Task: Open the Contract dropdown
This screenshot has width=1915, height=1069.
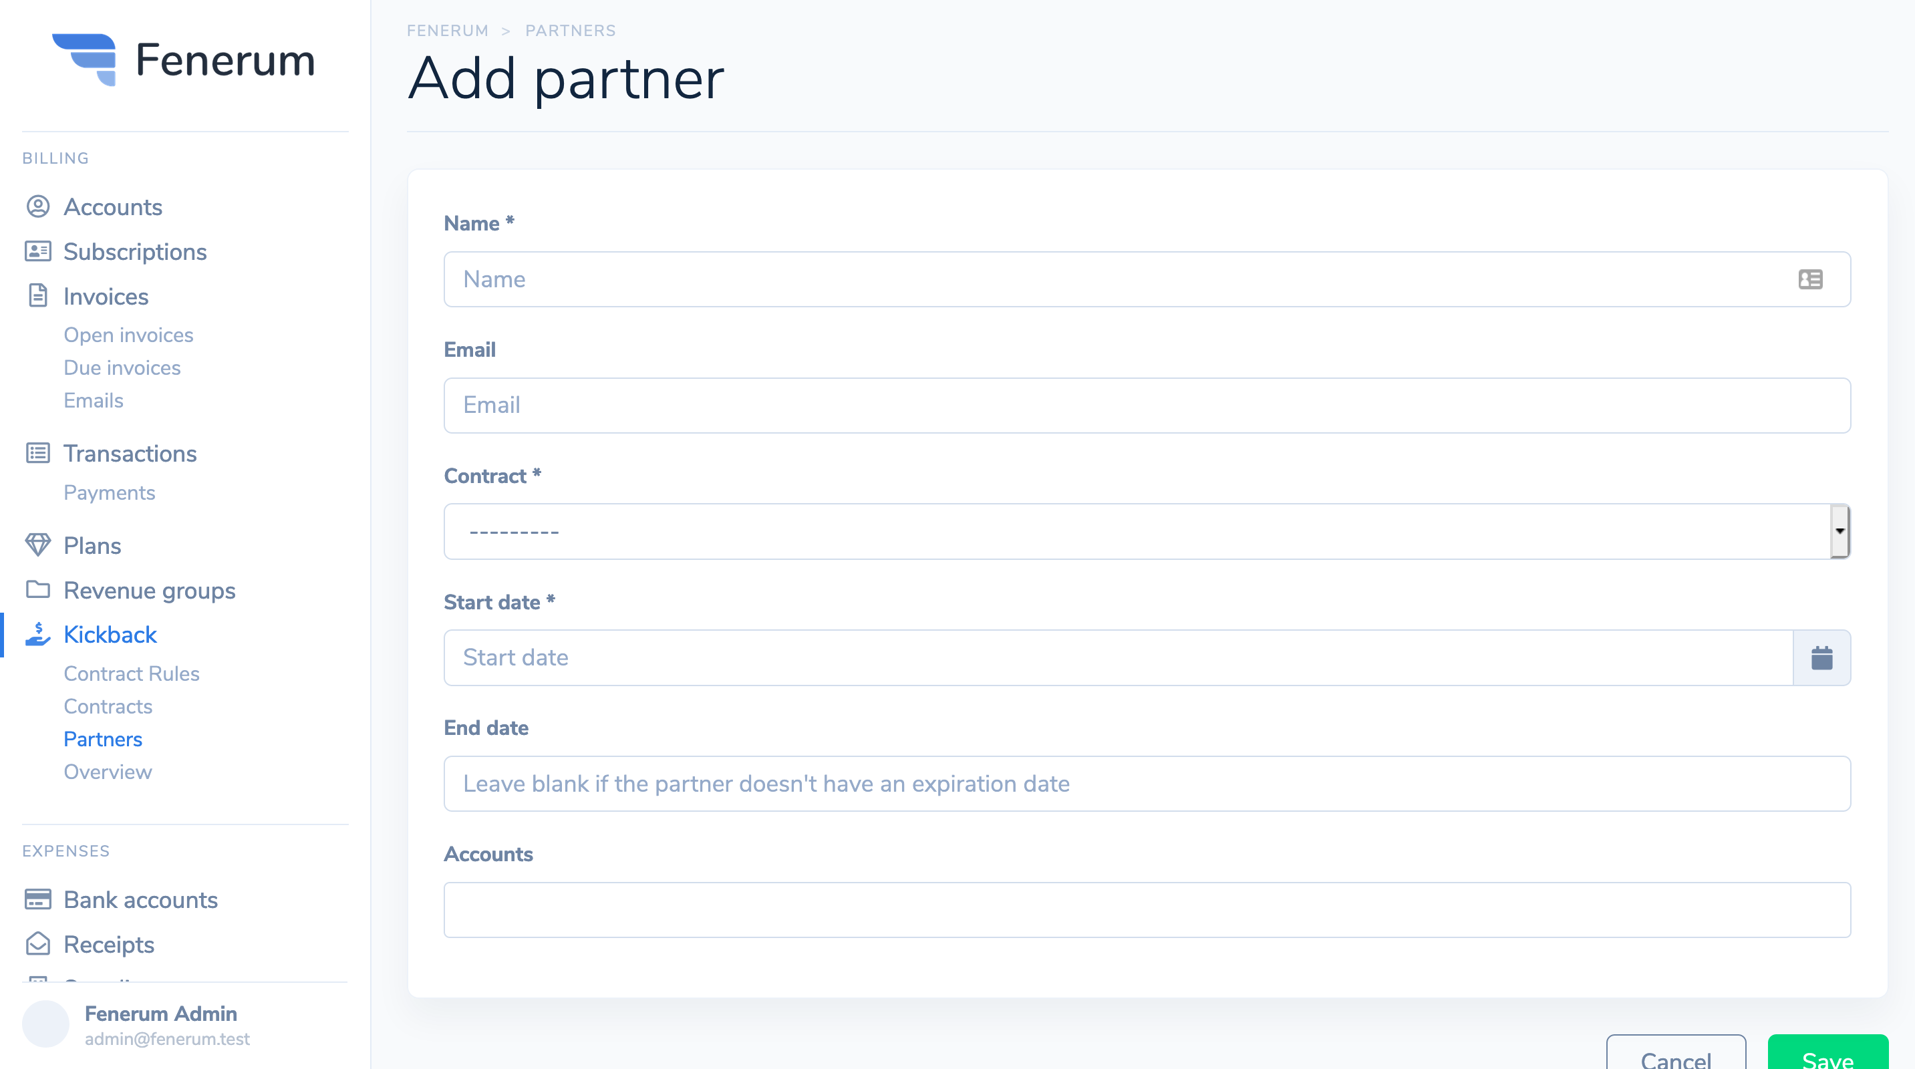Action: [x=1147, y=532]
